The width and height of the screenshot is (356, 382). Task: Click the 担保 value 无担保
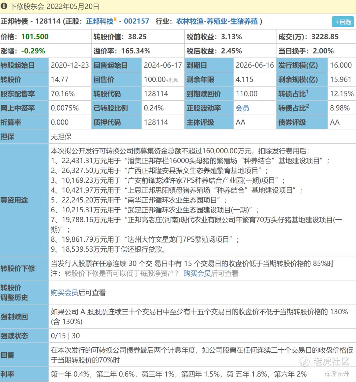[x=61, y=136]
